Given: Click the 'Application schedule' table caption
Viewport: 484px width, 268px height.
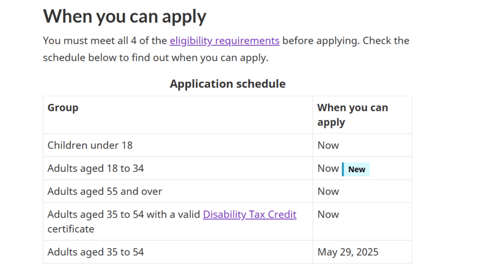Looking at the screenshot, I should (x=227, y=84).
